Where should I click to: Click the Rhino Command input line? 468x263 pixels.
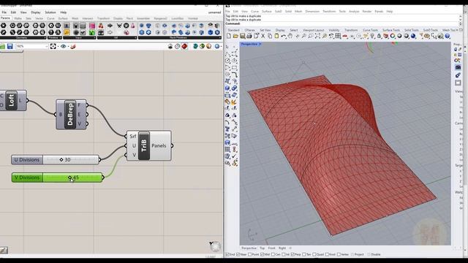[341, 23]
